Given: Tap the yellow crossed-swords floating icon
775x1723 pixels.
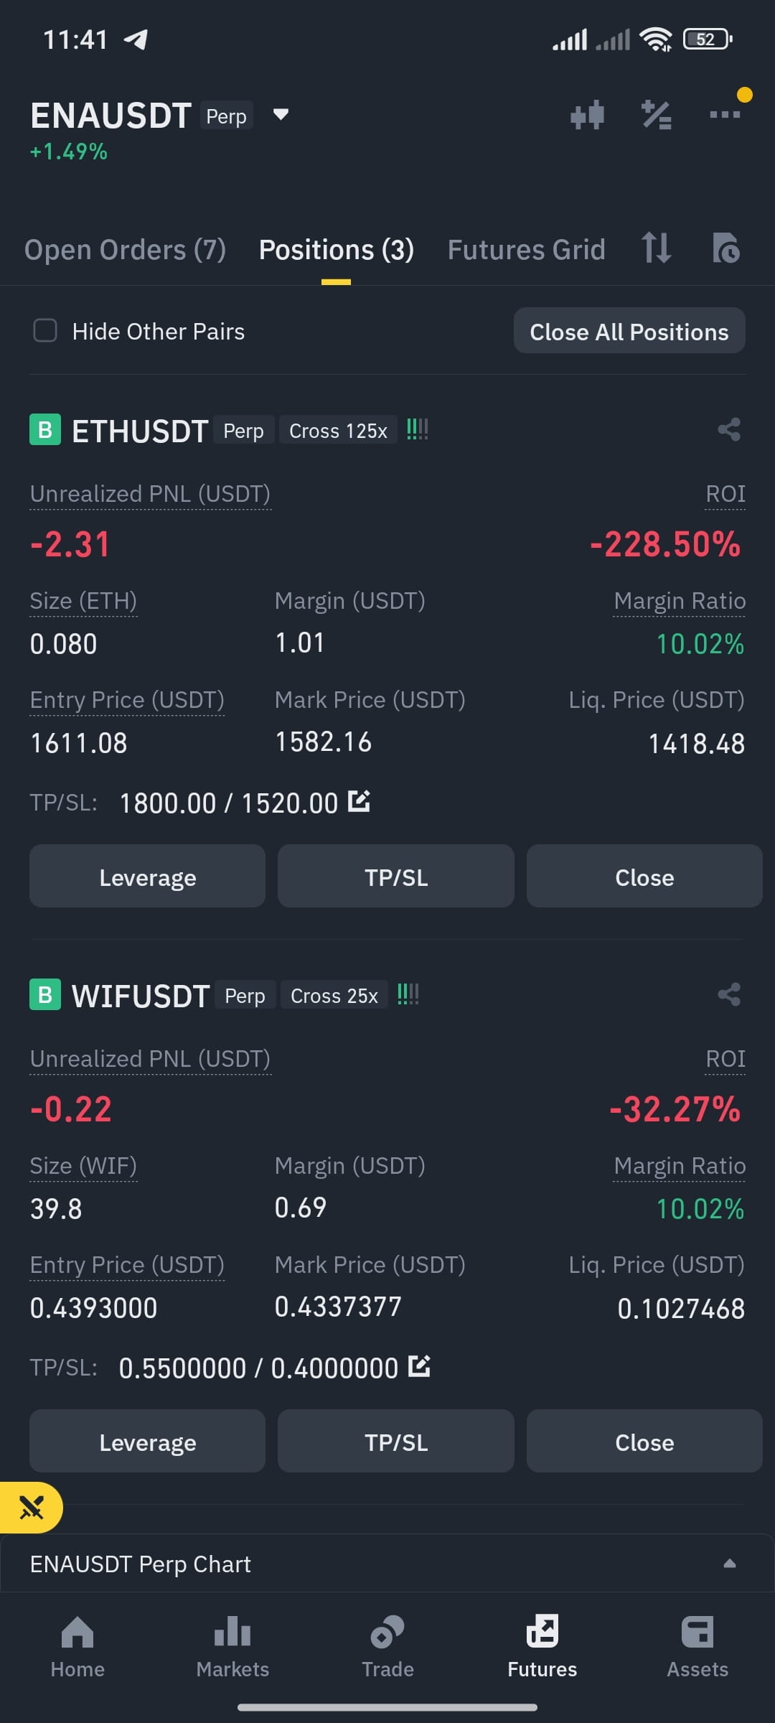Looking at the screenshot, I should (31, 1508).
